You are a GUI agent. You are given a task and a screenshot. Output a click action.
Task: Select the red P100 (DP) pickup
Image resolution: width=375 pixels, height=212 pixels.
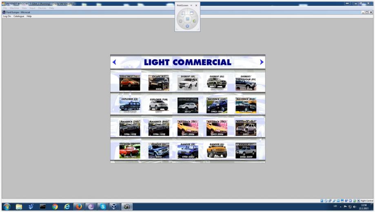click(x=130, y=150)
